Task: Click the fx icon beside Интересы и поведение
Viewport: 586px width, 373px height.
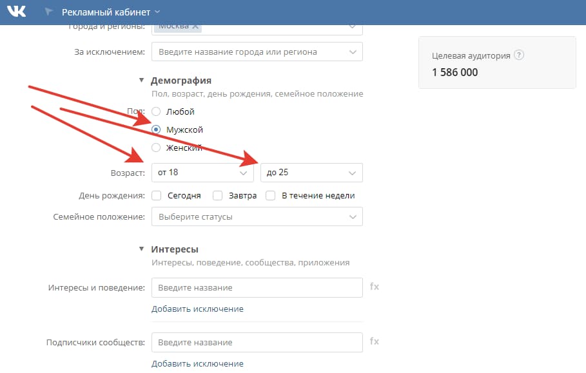Action: [x=374, y=287]
